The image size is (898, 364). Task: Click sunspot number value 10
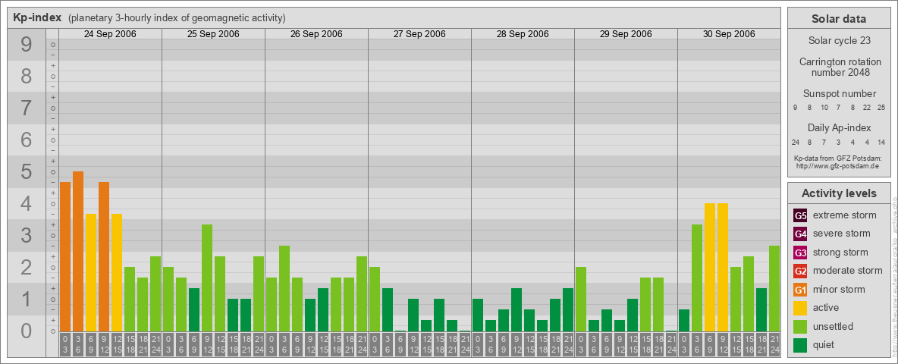click(824, 108)
